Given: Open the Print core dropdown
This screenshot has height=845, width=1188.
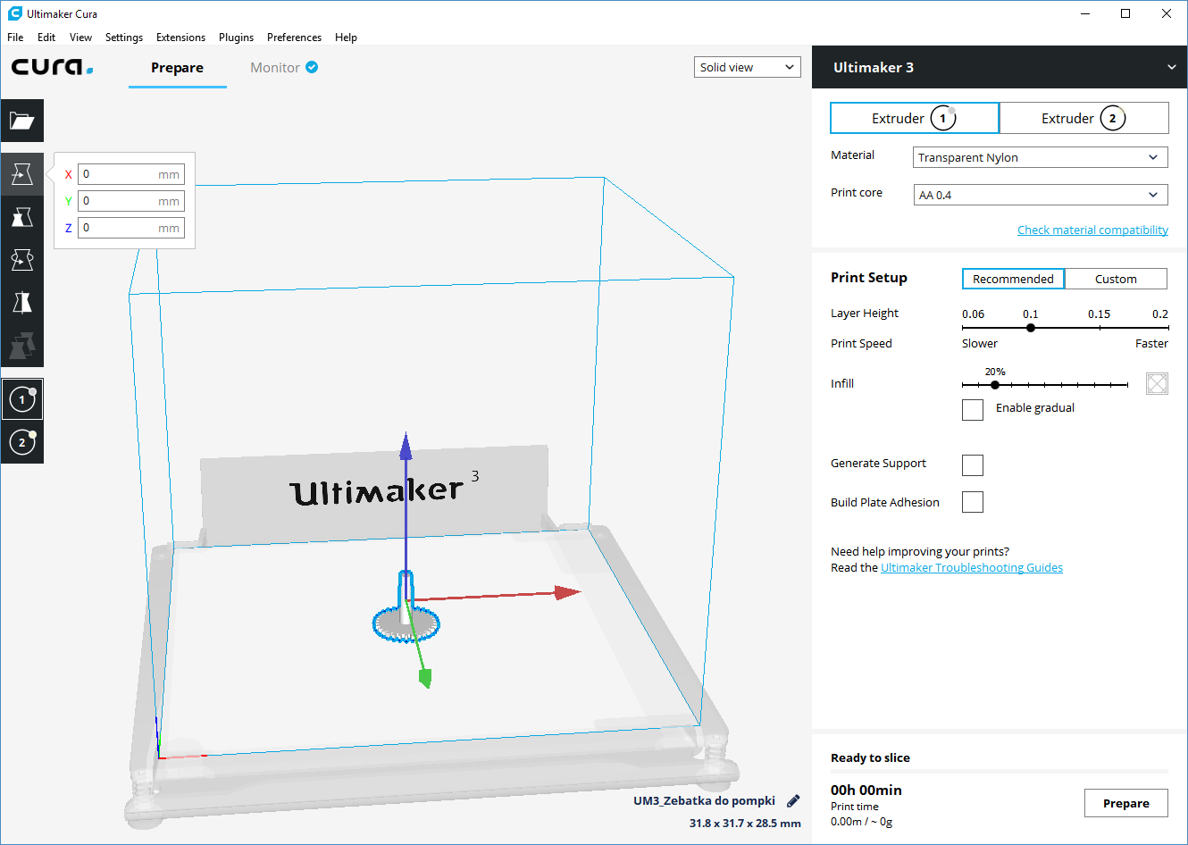Looking at the screenshot, I should (x=1041, y=195).
